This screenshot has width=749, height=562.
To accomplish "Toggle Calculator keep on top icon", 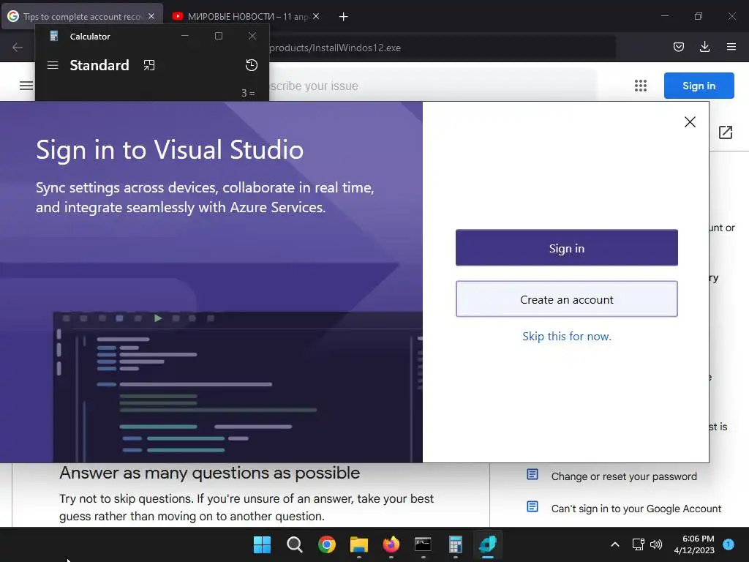I will 149,65.
